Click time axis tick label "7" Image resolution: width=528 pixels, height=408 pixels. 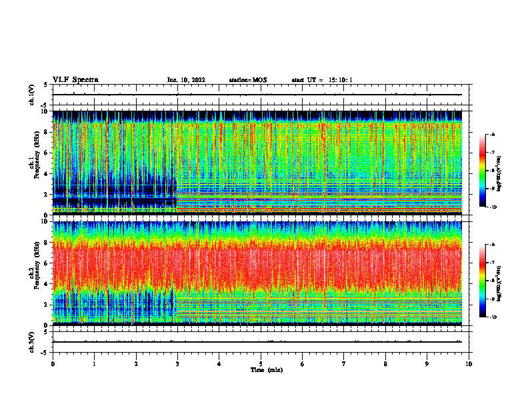click(x=344, y=364)
